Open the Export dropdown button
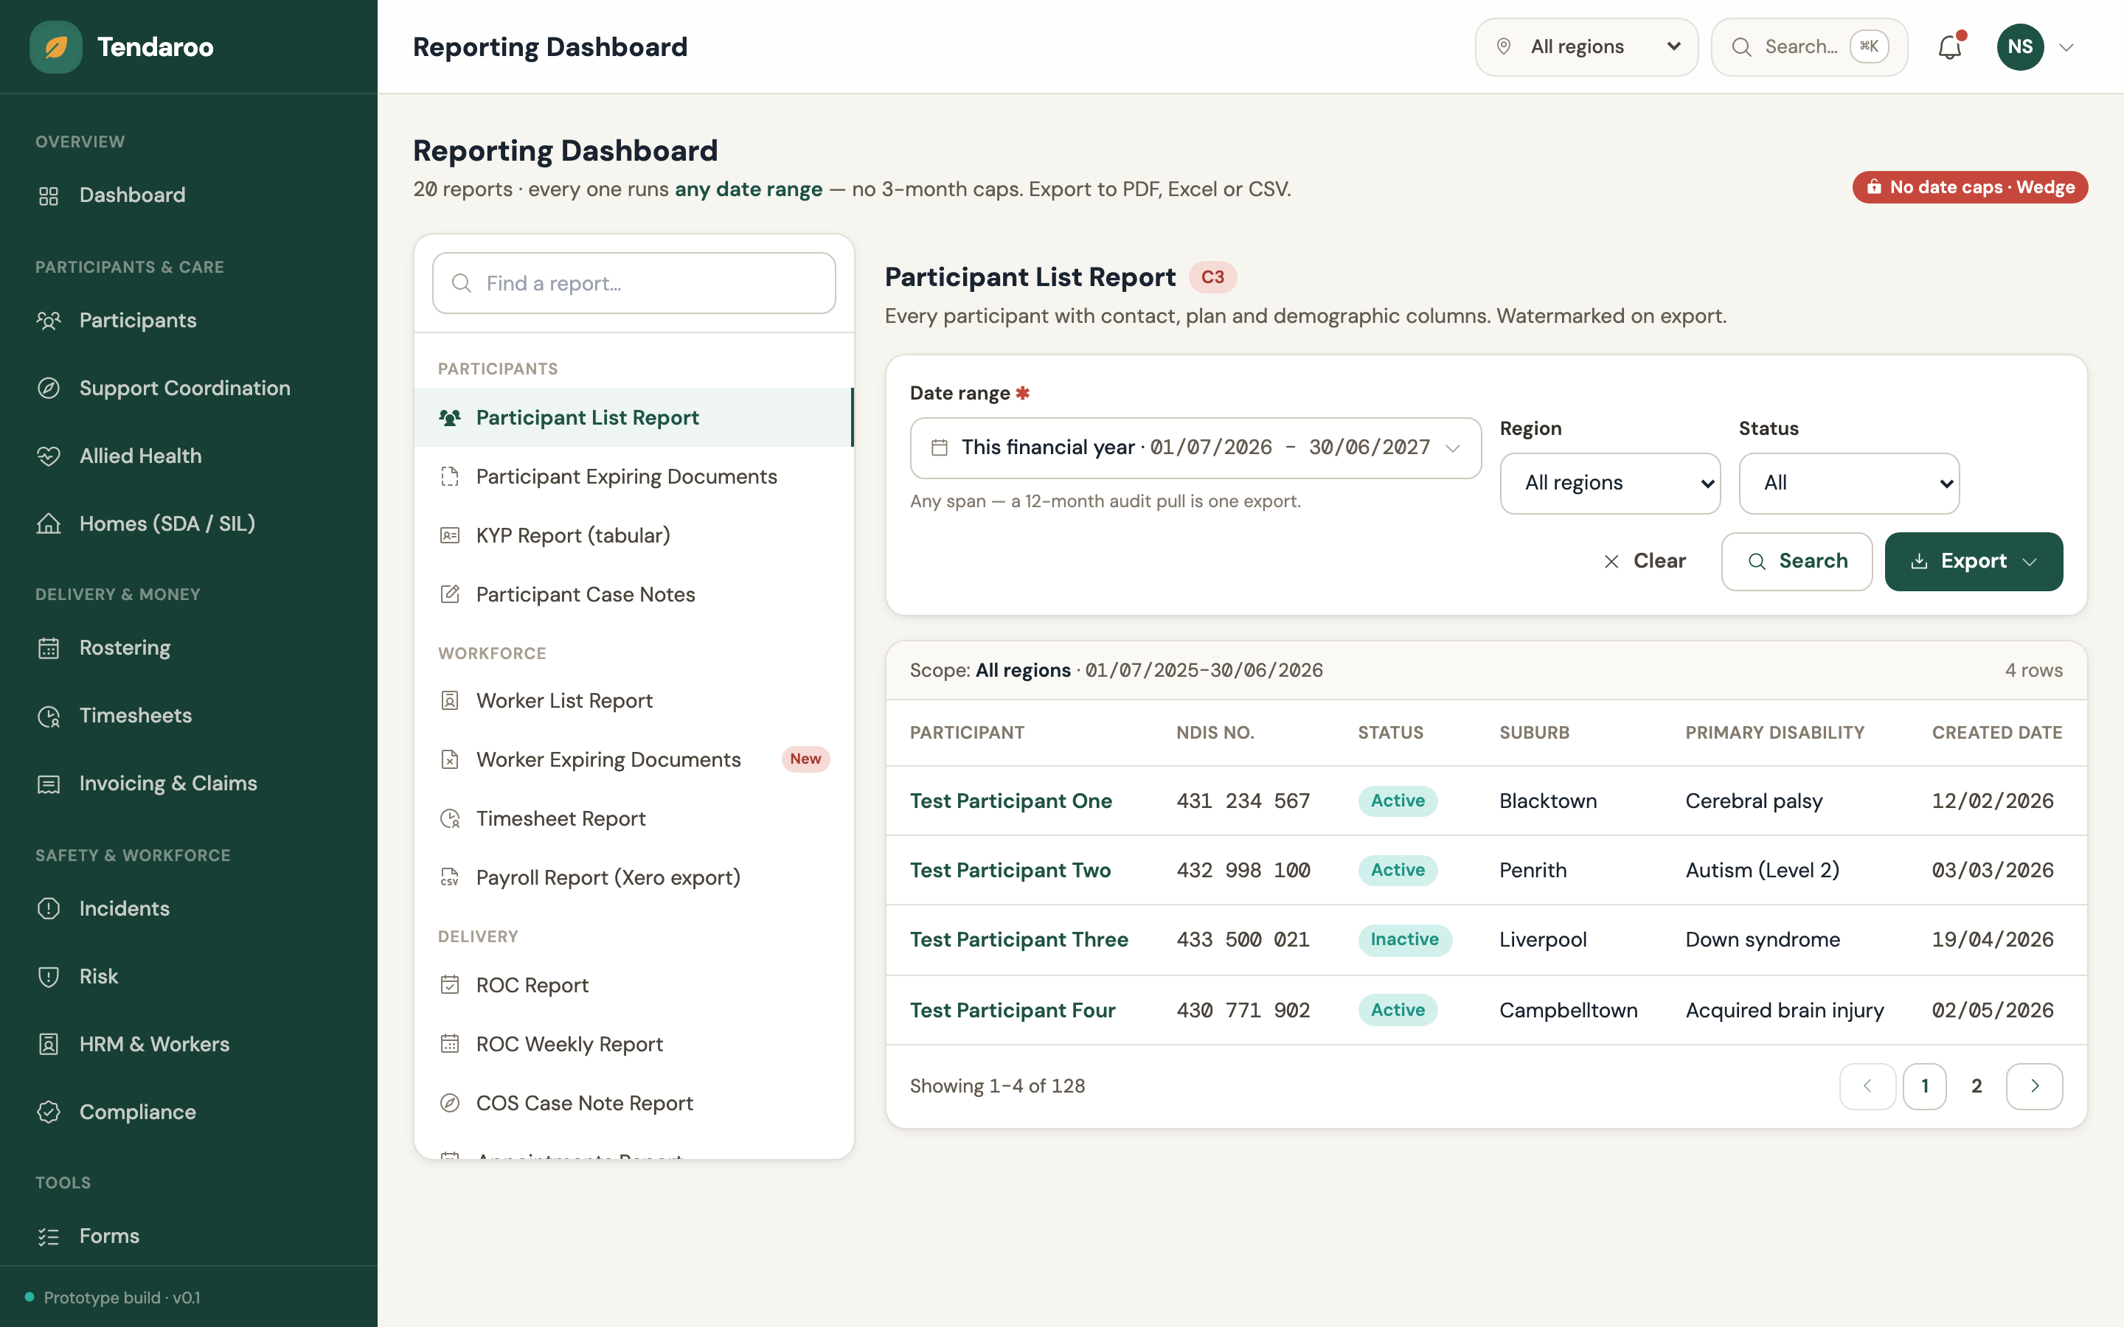The height and width of the screenshot is (1327, 2124). coord(1973,561)
